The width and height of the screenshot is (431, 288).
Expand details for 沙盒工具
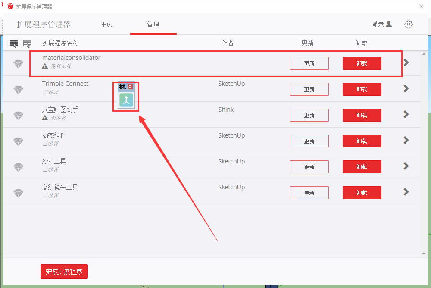pos(406,166)
